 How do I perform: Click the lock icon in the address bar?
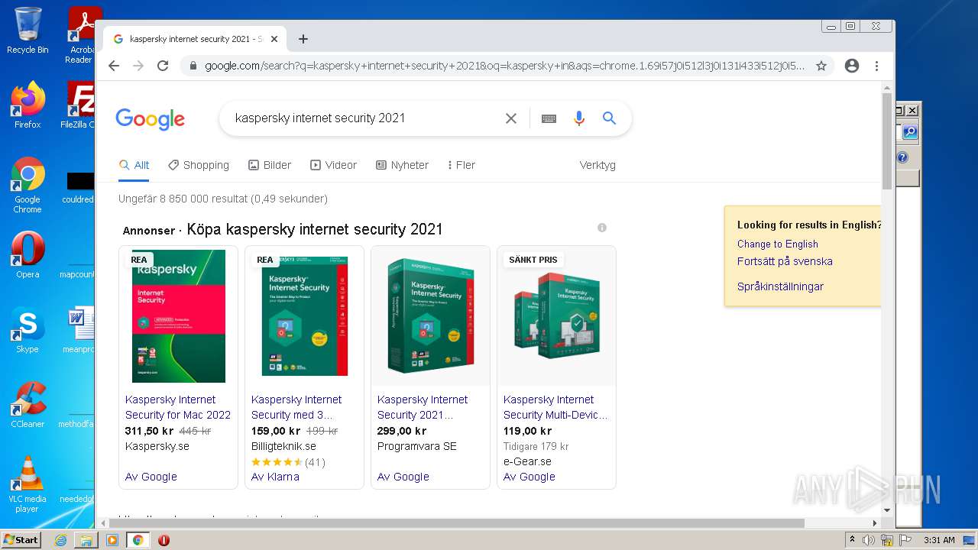pyautogui.click(x=193, y=66)
